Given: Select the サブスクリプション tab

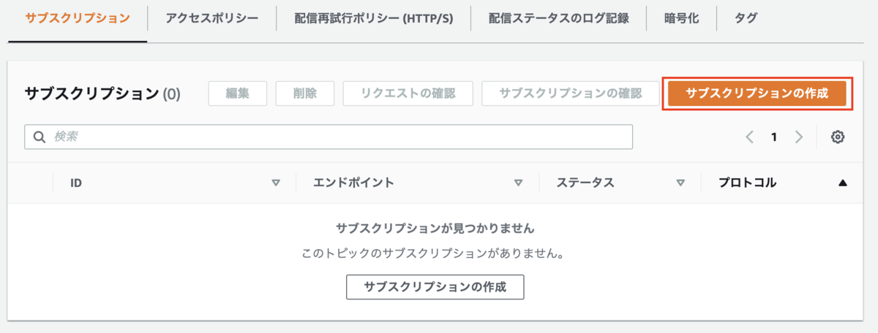Looking at the screenshot, I should (77, 18).
